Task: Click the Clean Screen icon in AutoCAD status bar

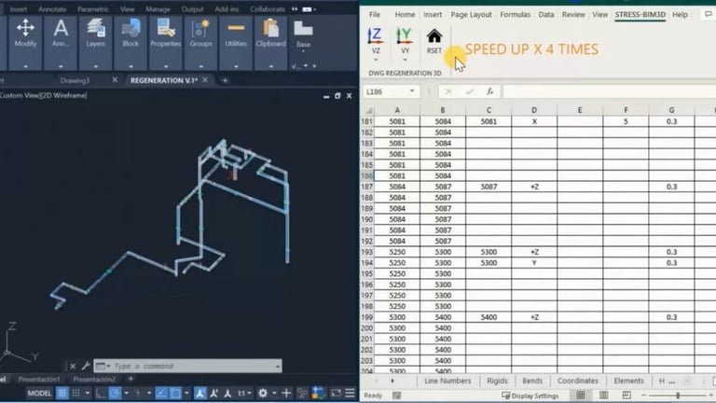Action: 336,393
